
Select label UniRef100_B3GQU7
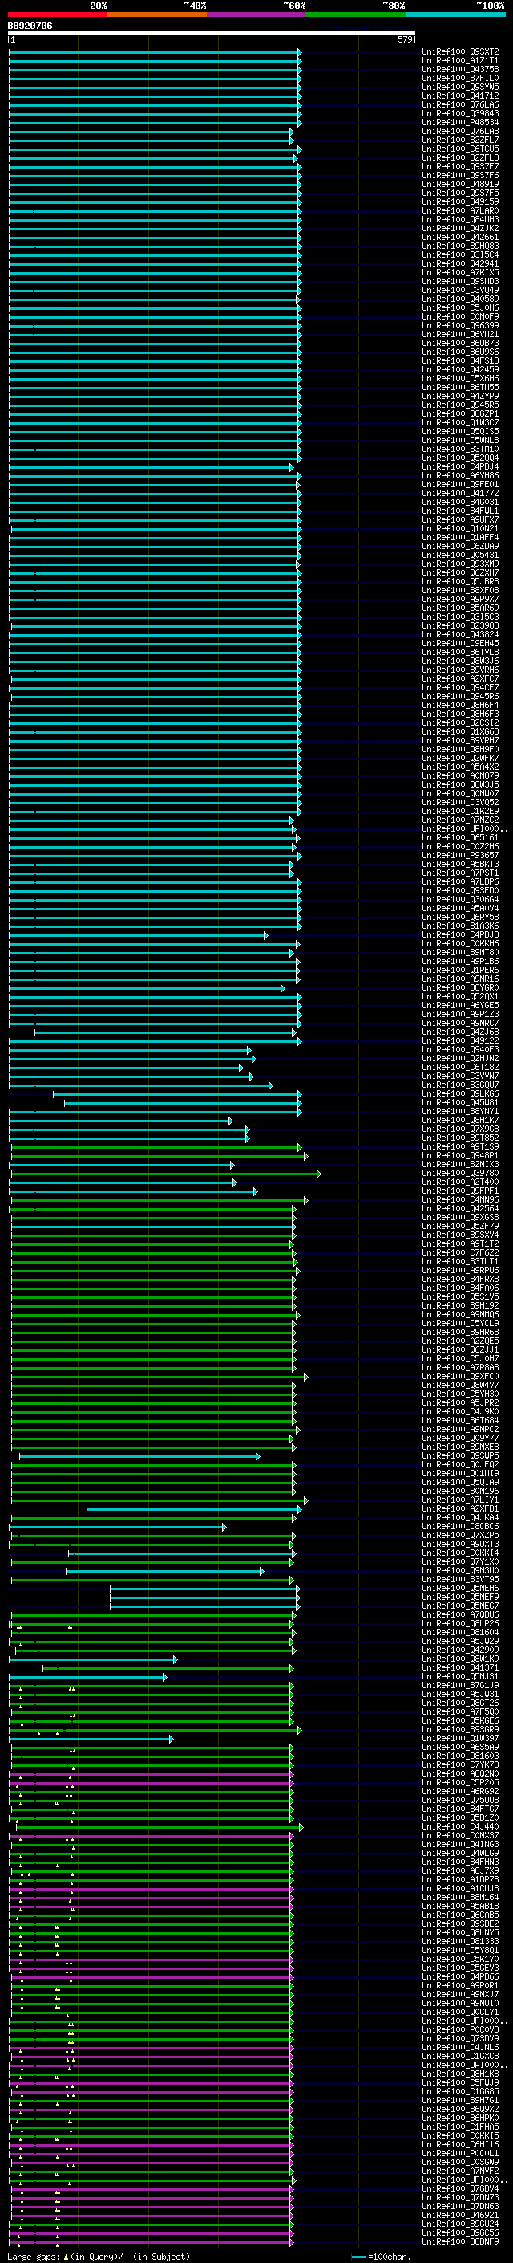(x=460, y=1085)
